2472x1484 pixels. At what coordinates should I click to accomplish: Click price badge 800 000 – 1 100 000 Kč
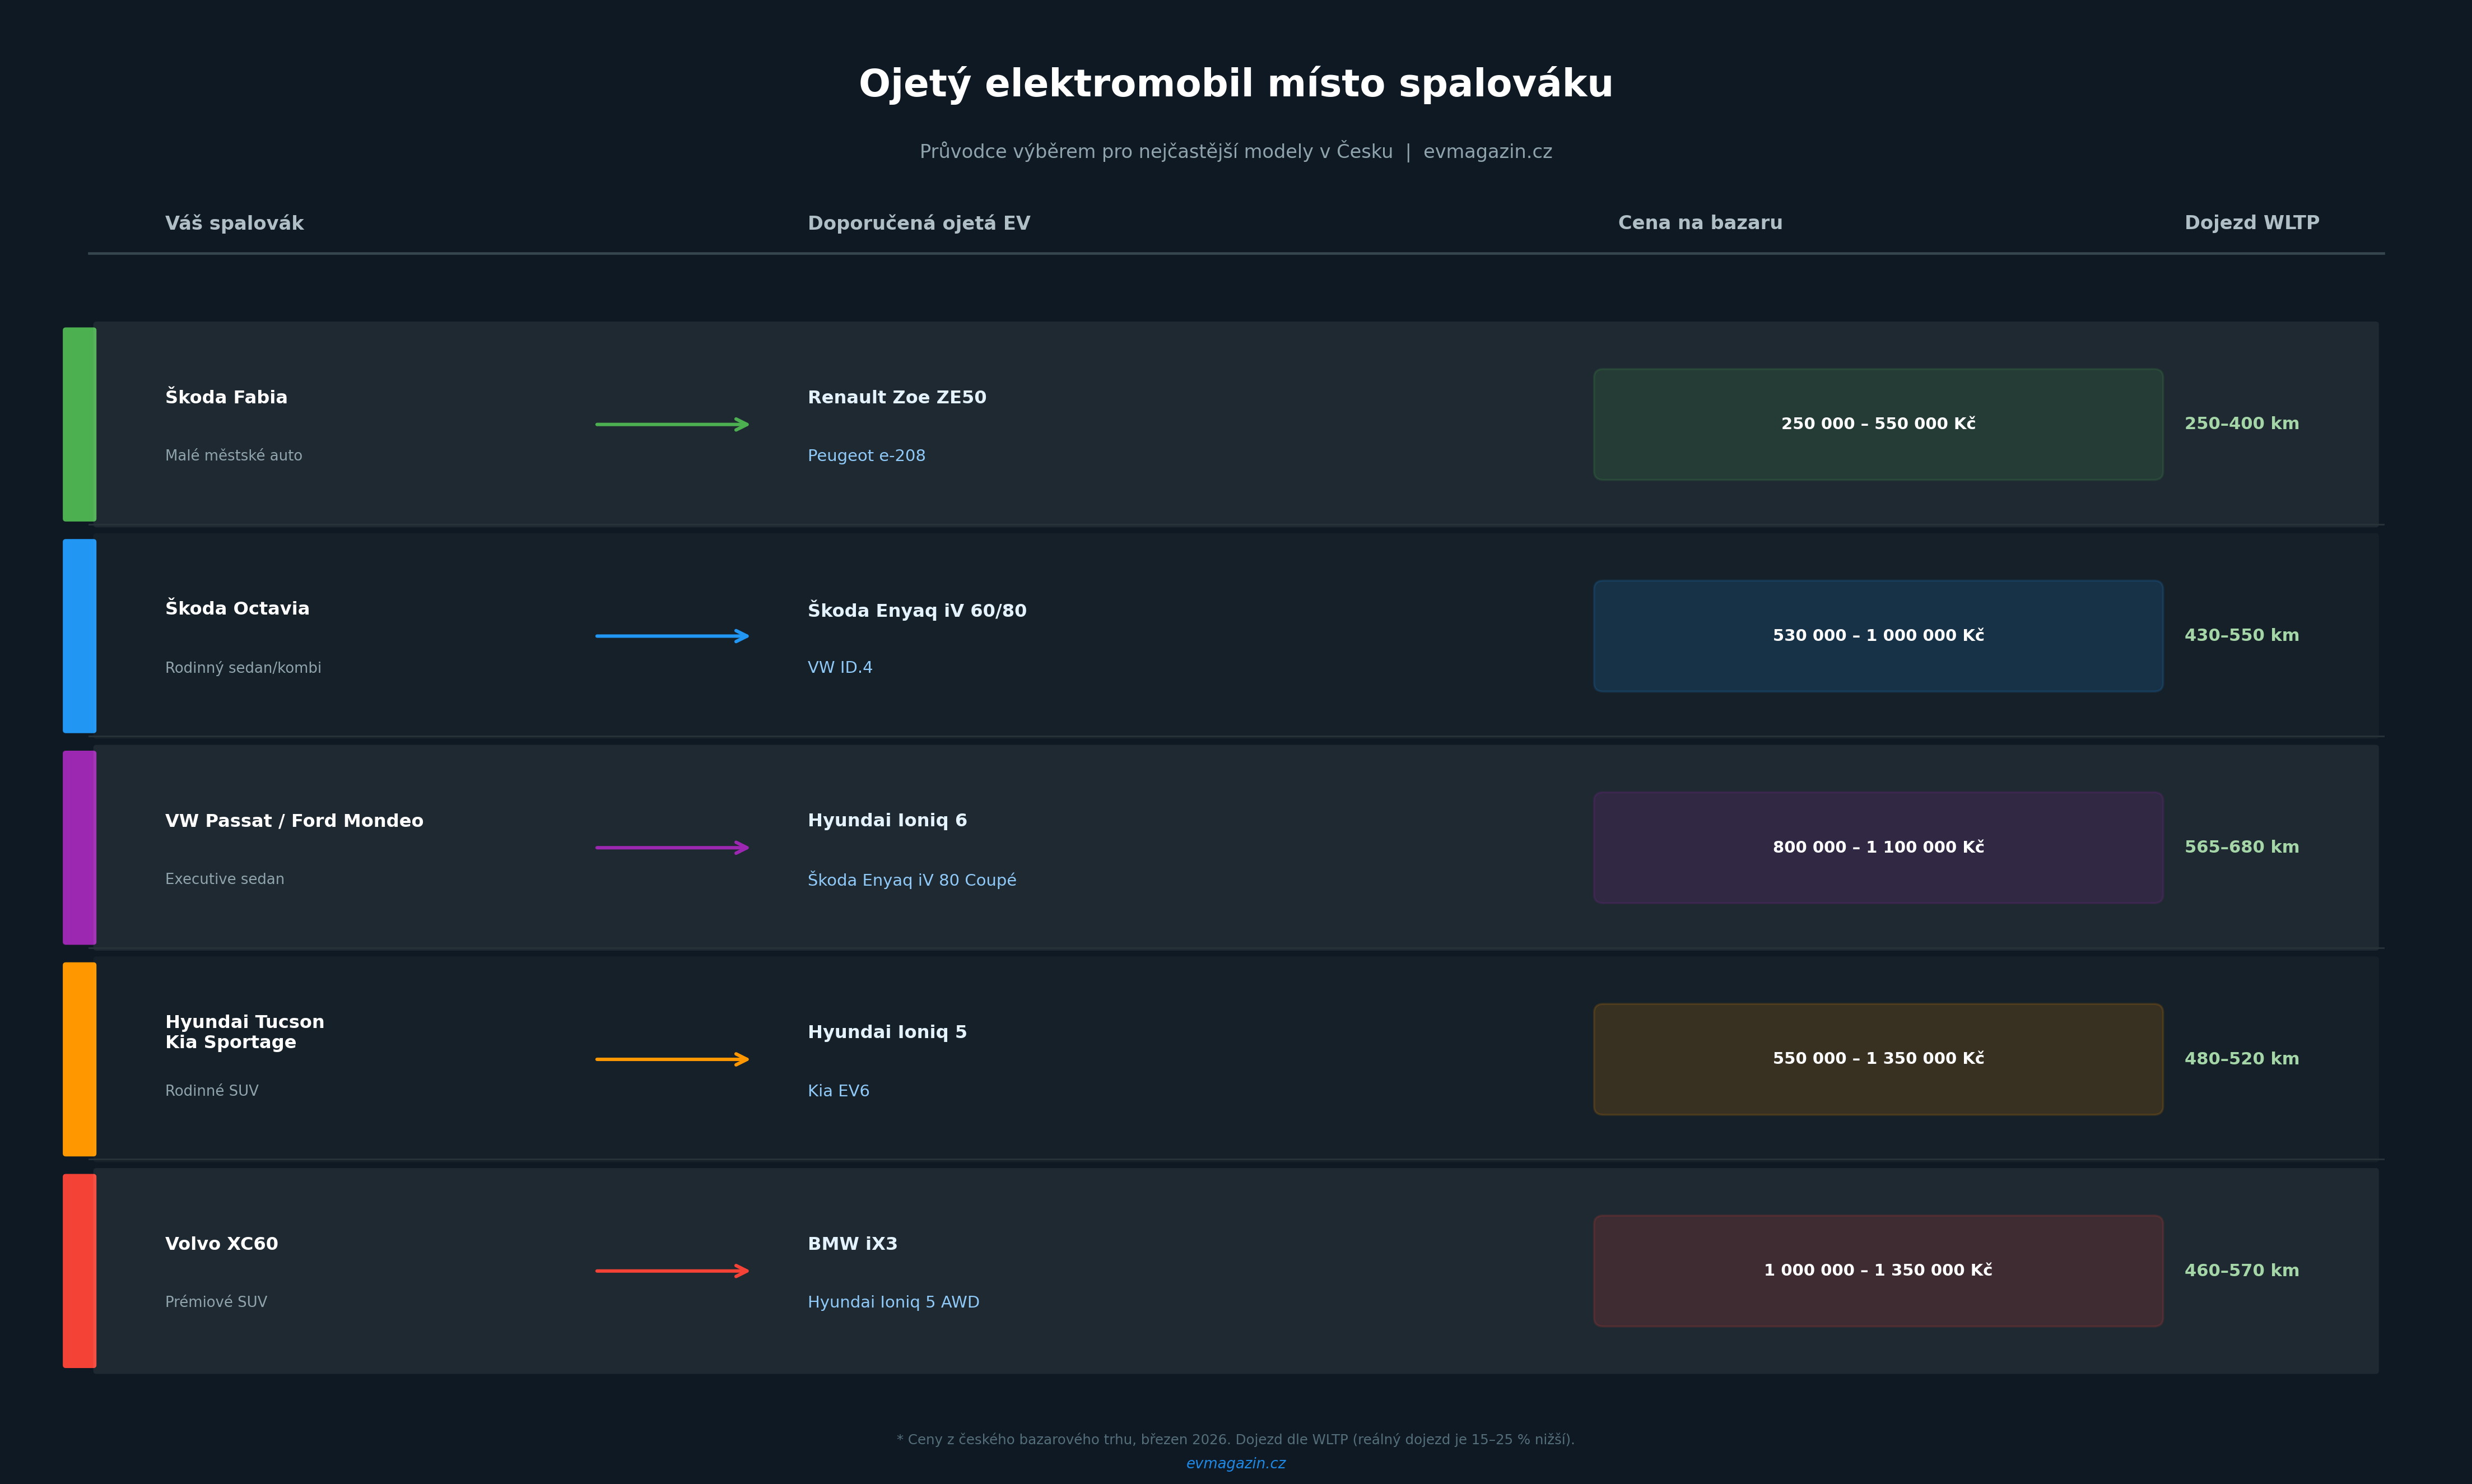(1877, 848)
